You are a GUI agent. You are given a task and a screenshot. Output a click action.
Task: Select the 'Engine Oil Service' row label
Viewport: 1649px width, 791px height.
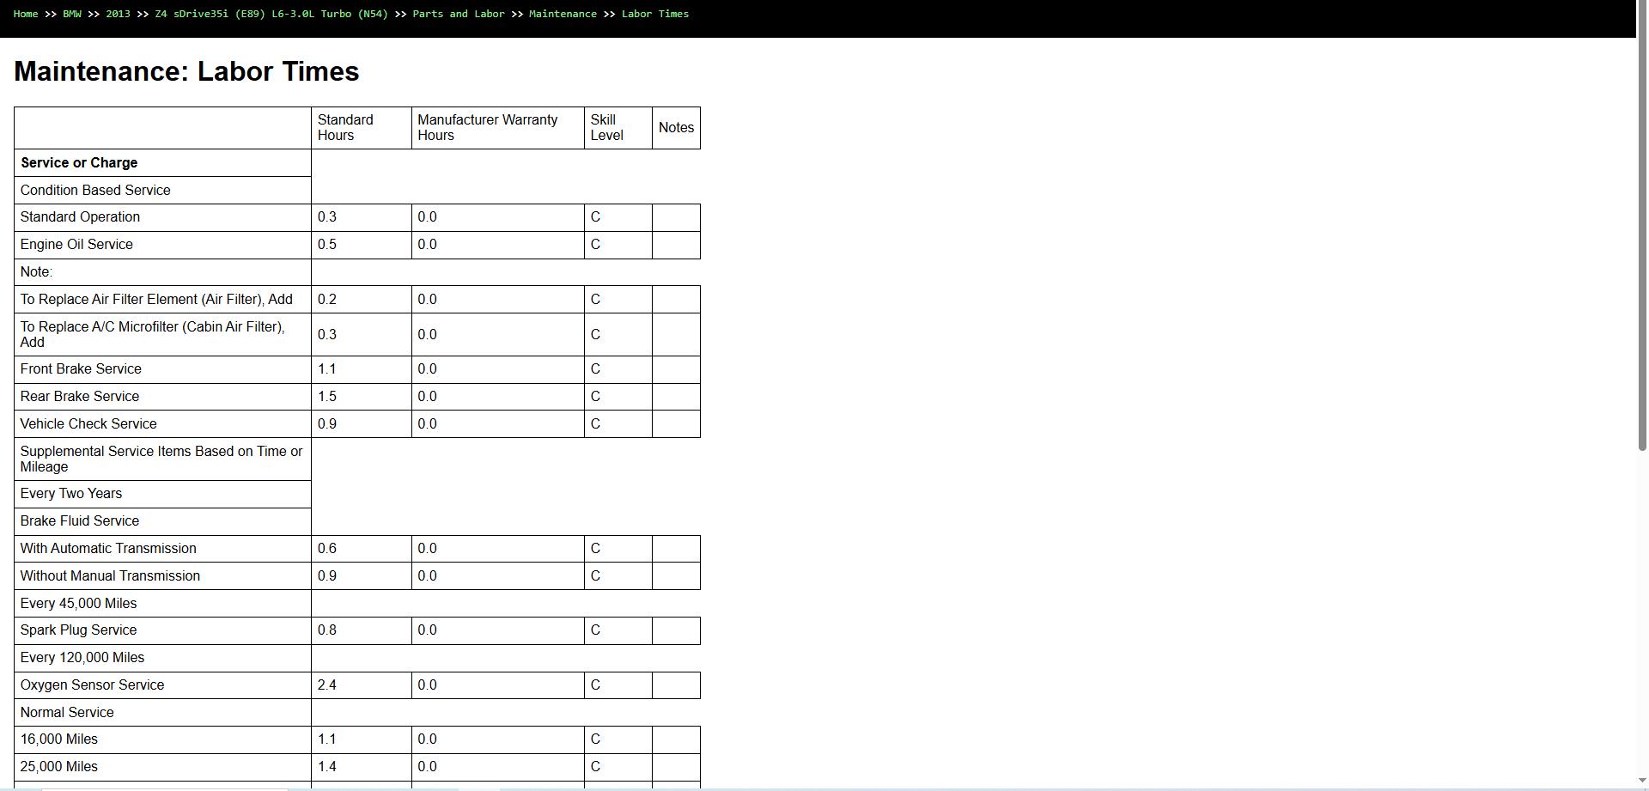pyautogui.click(x=76, y=245)
